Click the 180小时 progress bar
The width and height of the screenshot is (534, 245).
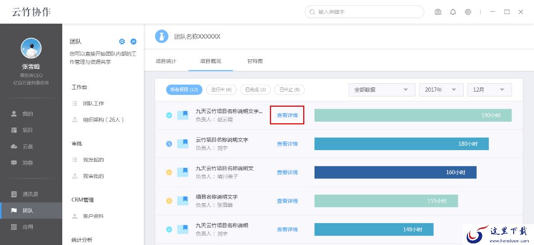(x=401, y=144)
